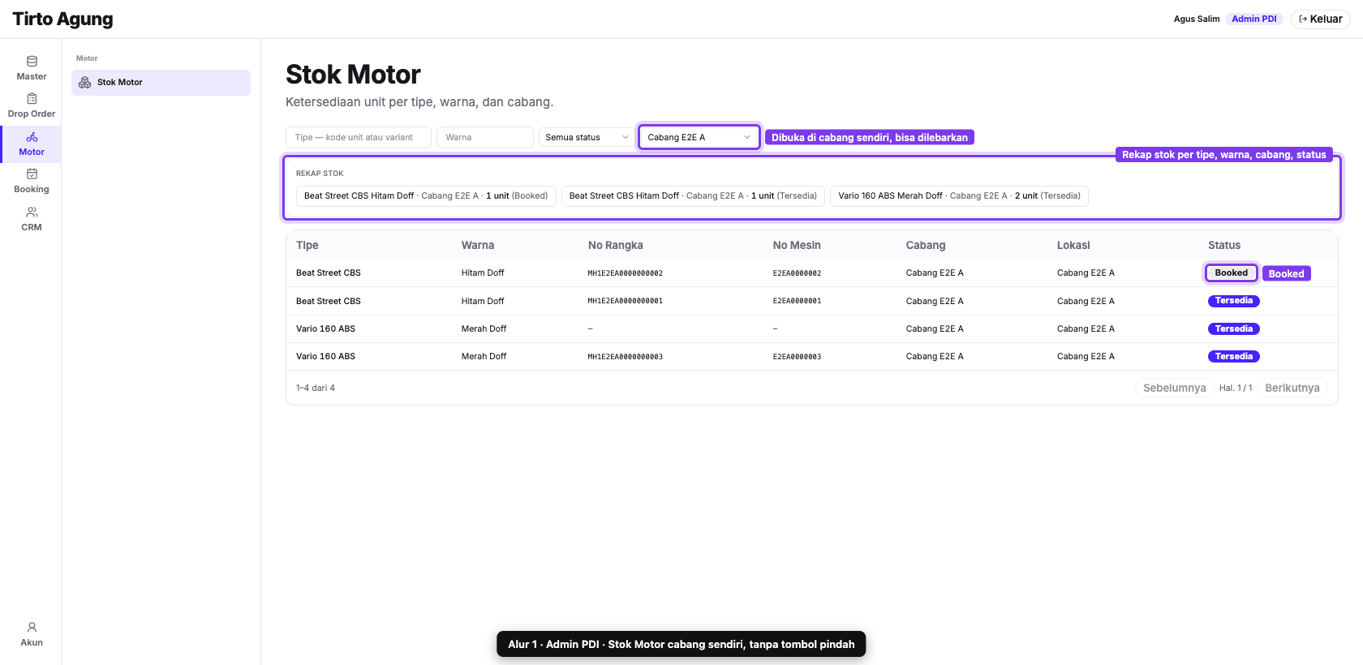Open the Cabang E2E A filter dropdown
This screenshot has width=1363, height=665.
pyautogui.click(x=699, y=137)
